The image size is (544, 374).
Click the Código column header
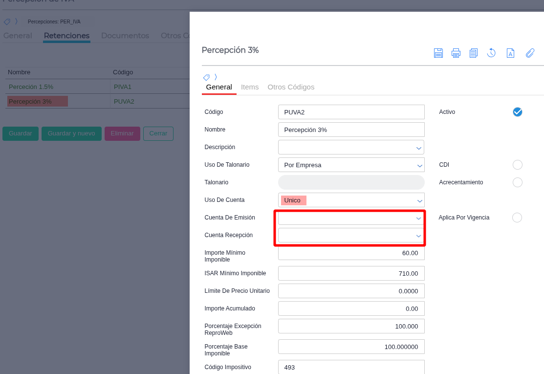123,72
